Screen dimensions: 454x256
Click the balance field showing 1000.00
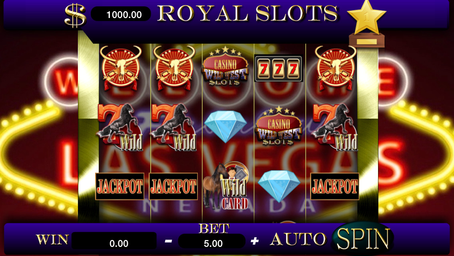pyautogui.click(x=121, y=14)
